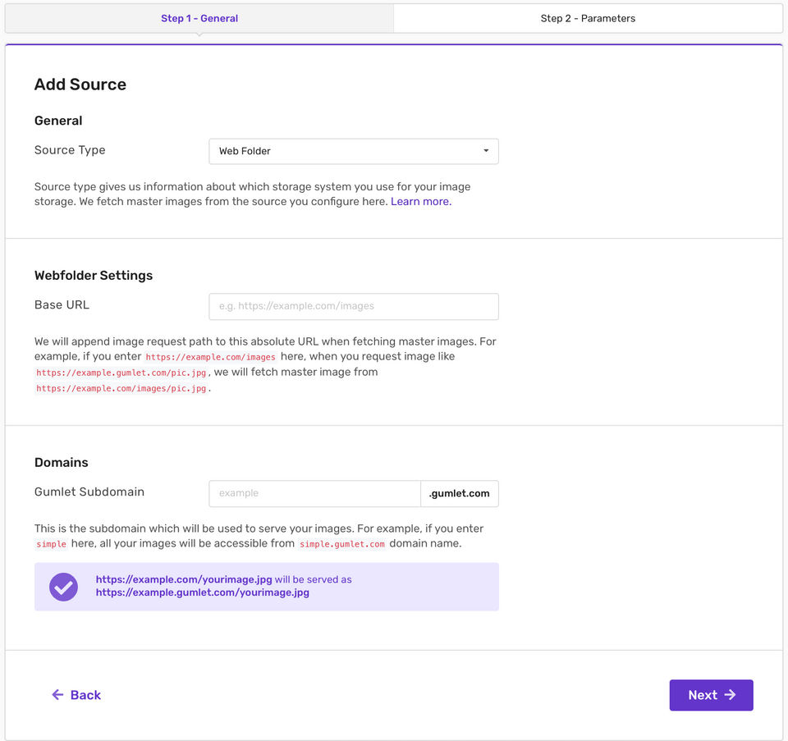Follow the Learn more link
Image resolution: width=788 pixels, height=741 pixels.
point(420,202)
